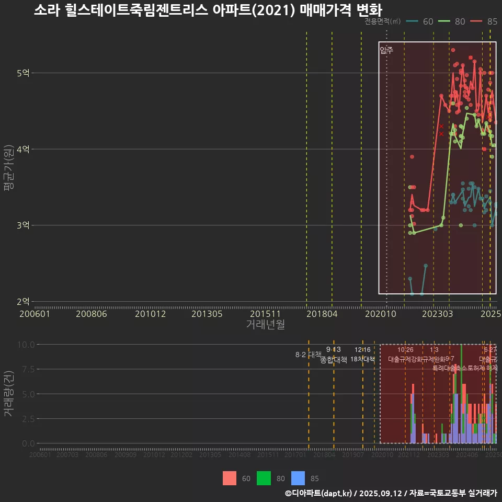
Task: Click '201012' on the price chart x-axis
Action: point(150,314)
